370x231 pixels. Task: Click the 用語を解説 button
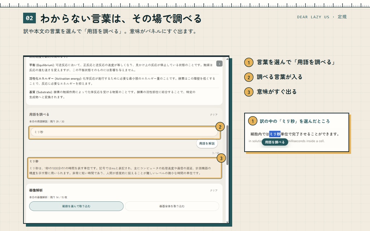pyautogui.click(x=207, y=144)
